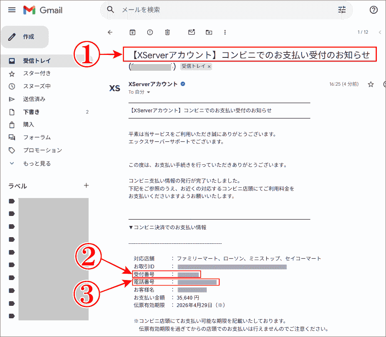The height and width of the screenshot is (337, 386).
Task: Click the 1 / 12 message counter
Action: [363, 32]
